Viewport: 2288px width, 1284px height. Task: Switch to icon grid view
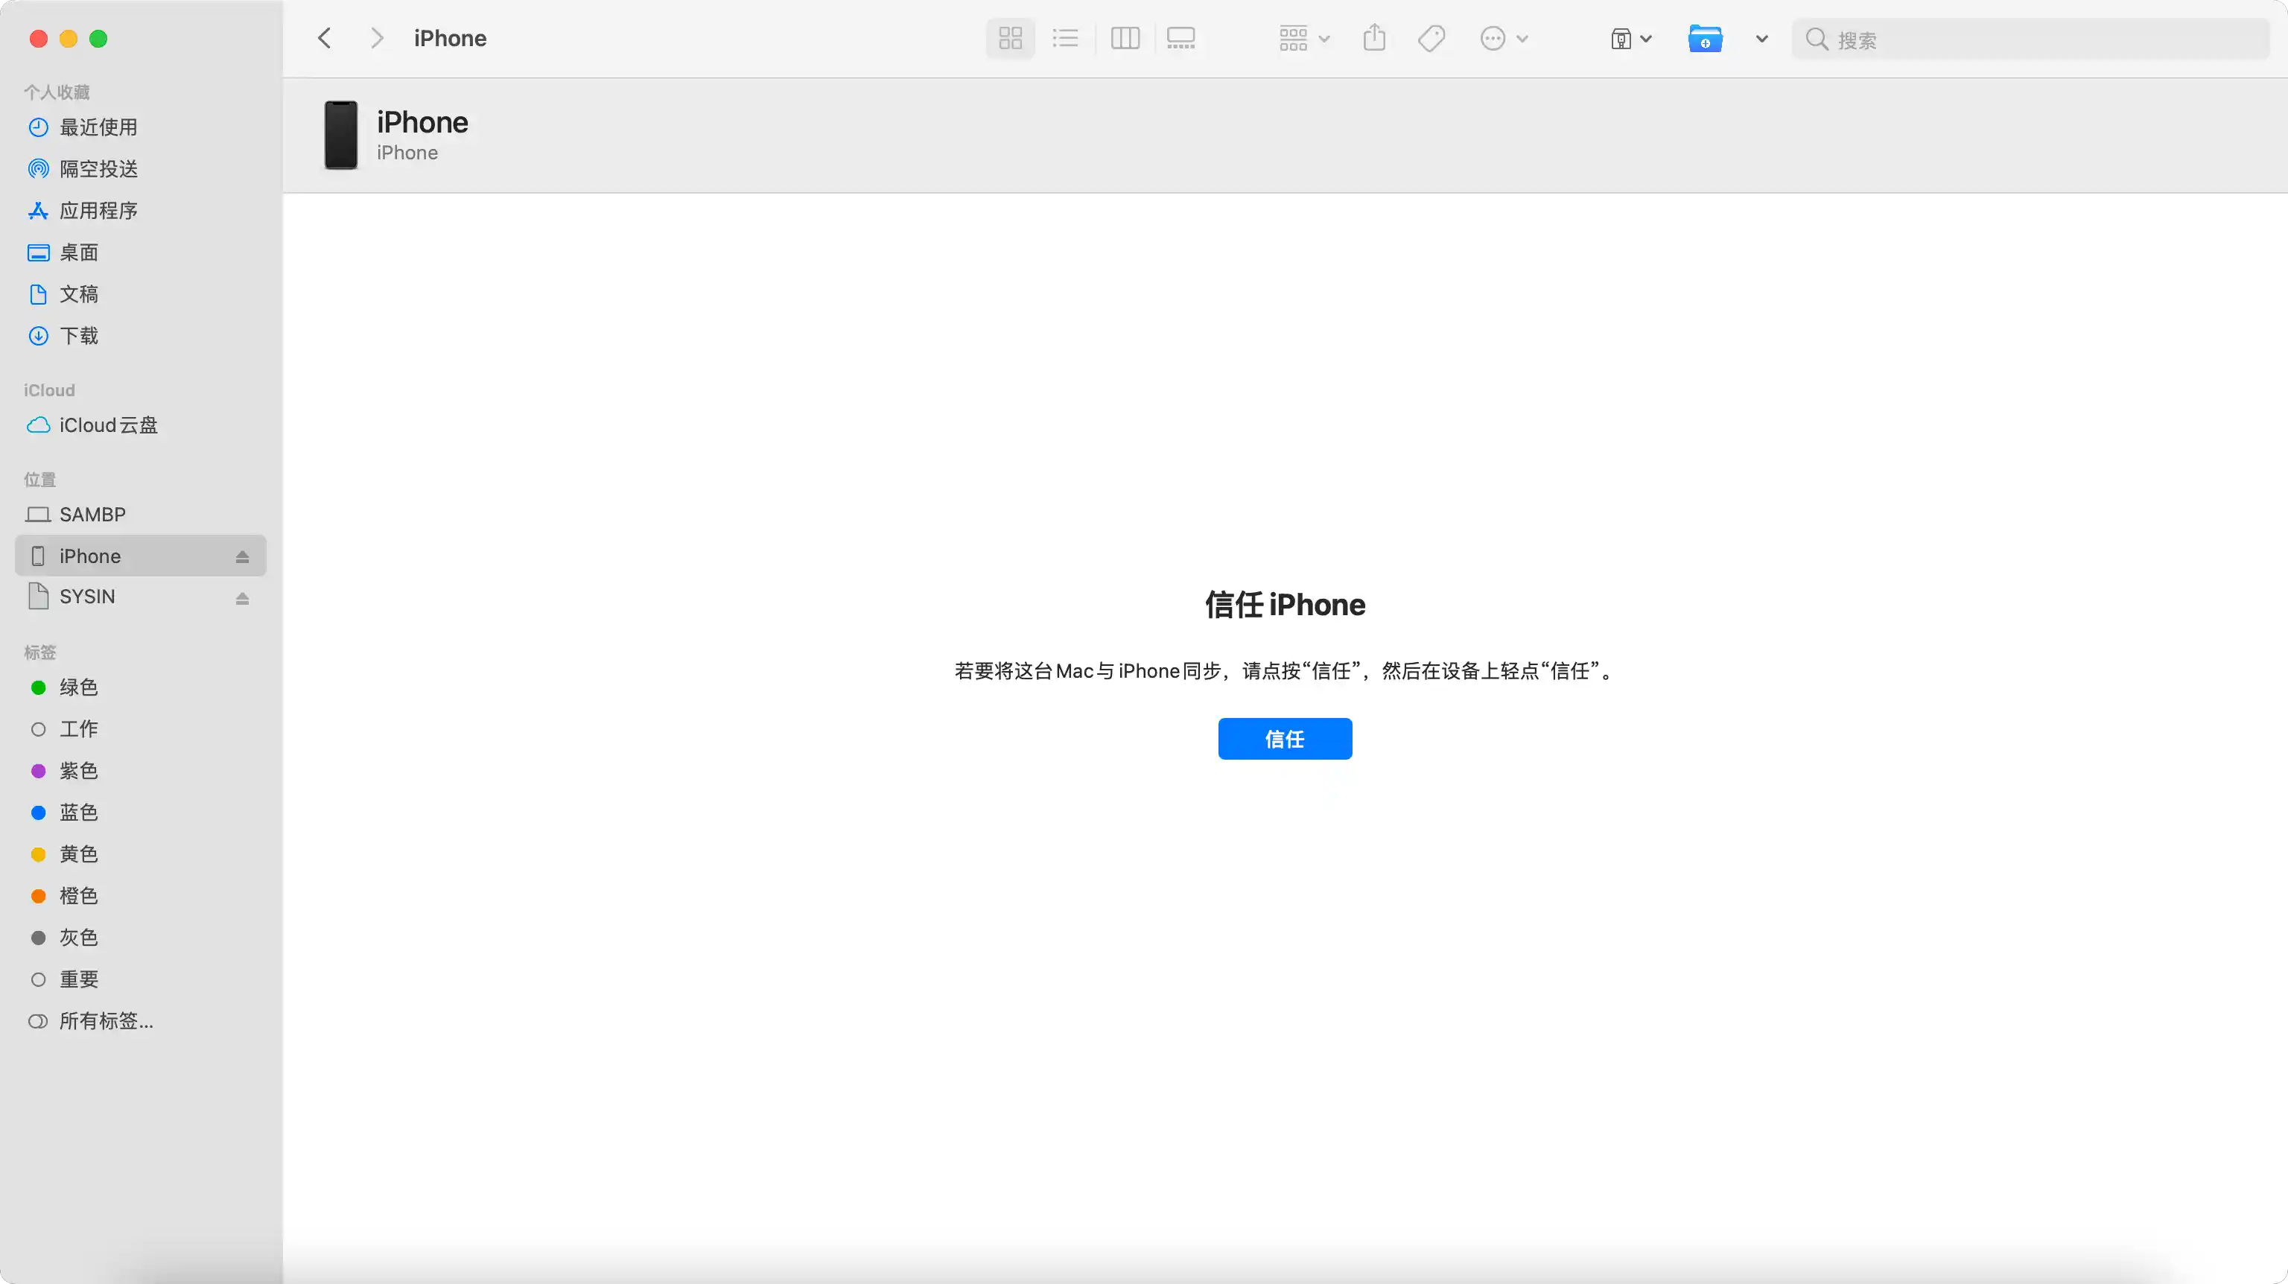click(x=1010, y=38)
